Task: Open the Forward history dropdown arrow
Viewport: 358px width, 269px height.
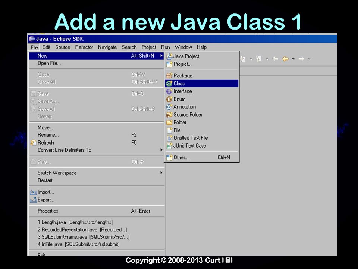Action: coord(310,59)
